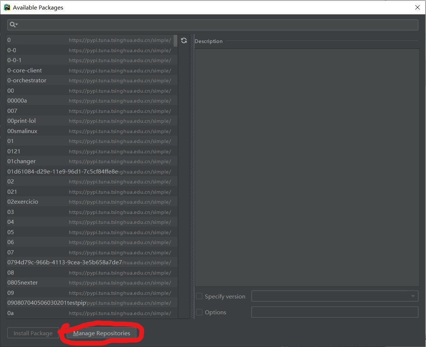Select the 00000a package
The height and width of the screenshot is (347, 426).
(92, 101)
